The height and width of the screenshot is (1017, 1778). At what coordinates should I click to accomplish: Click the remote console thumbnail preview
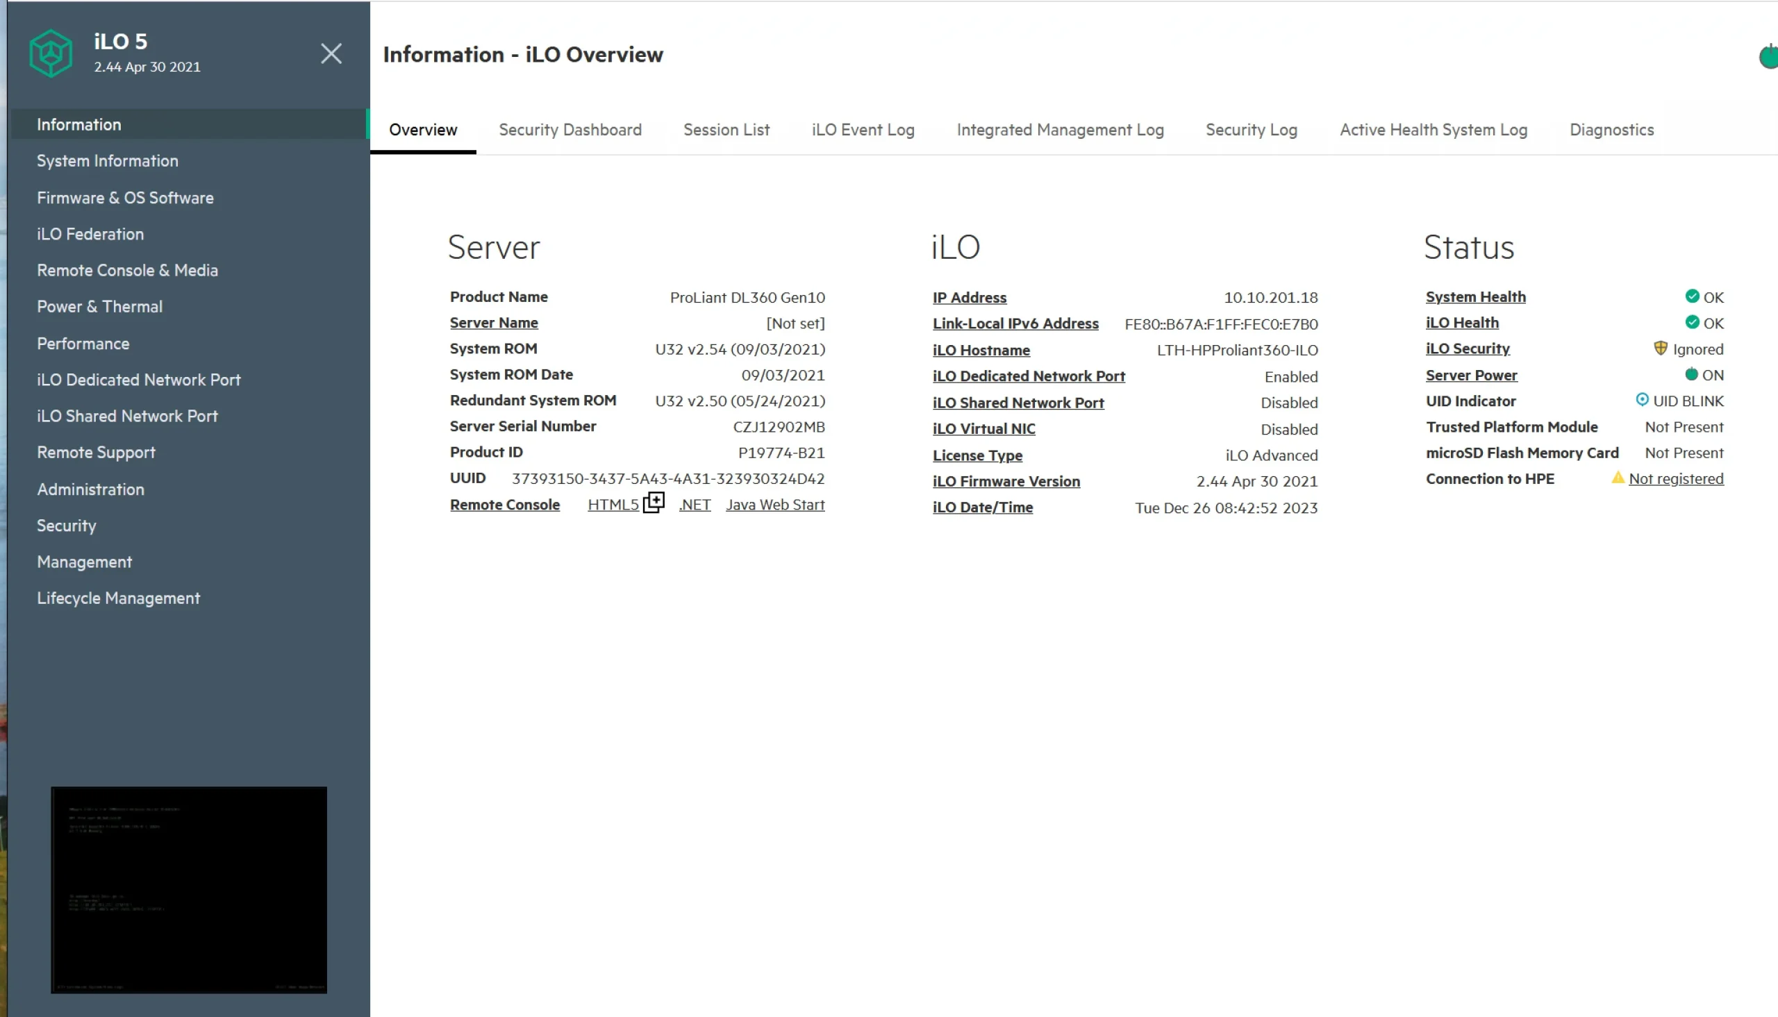[x=189, y=889]
